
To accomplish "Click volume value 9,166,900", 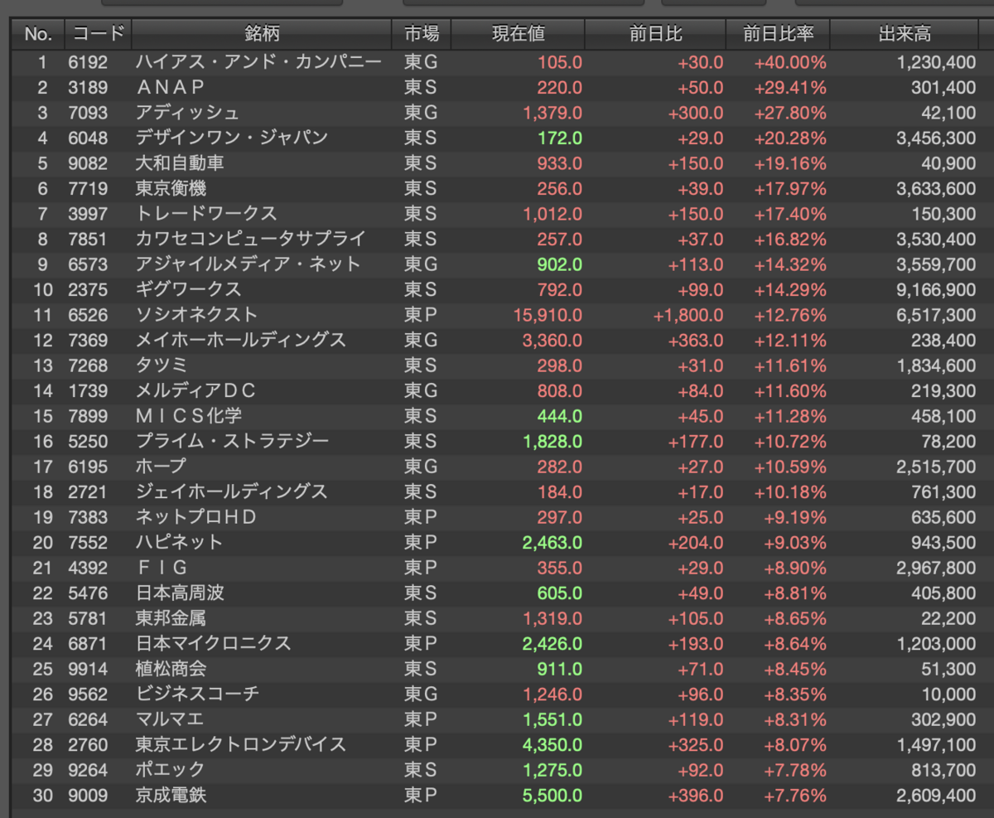I will [936, 289].
